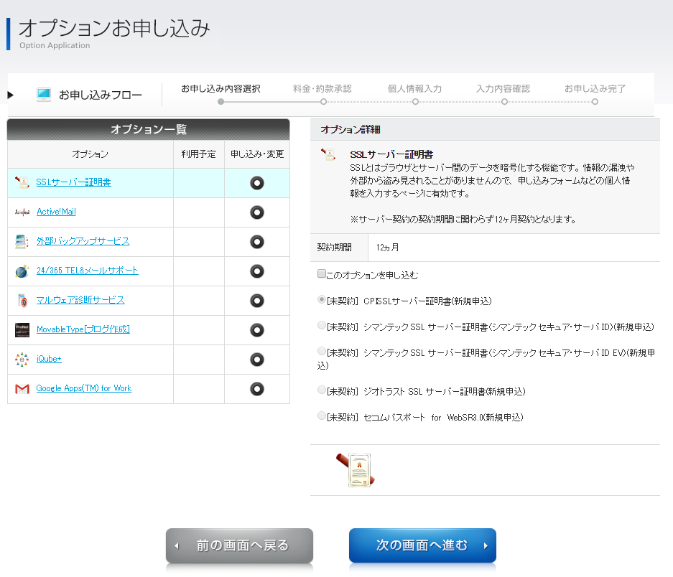Select the ジオトラスト SSL certificate radio option
Screen dimensions: 673x577
click(322, 390)
